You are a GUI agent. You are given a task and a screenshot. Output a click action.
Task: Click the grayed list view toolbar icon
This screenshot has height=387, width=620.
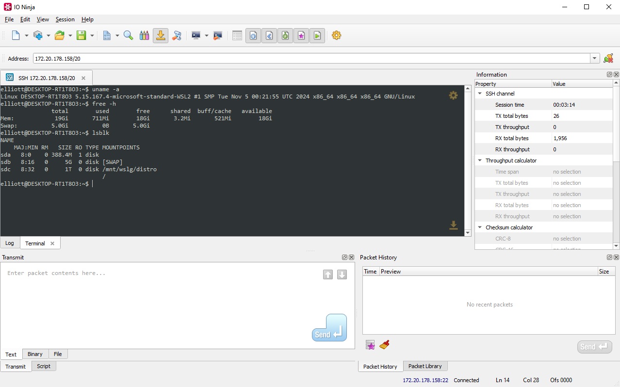[237, 35]
